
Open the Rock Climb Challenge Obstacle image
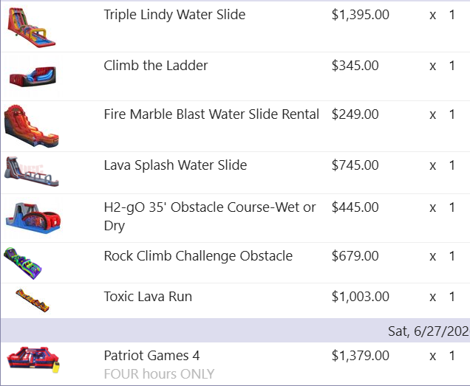[x=28, y=262]
